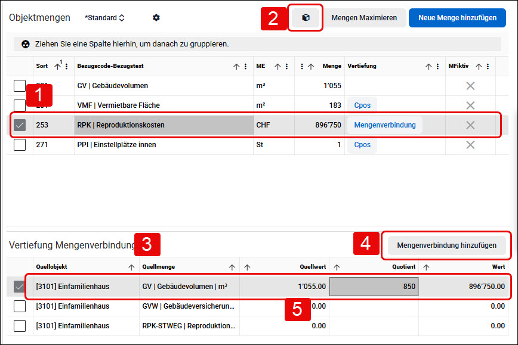
Task: Click the Quellwert value 1'055.00
Action: pyautogui.click(x=312, y=286)
